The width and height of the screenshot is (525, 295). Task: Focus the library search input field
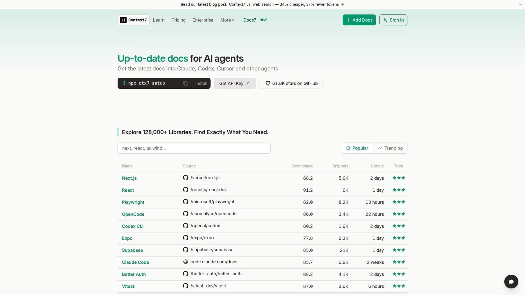point(194,148)
